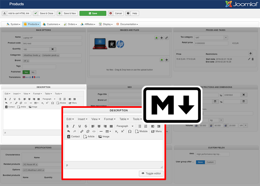Image resolution: width=260 pixels, height=186 pixels.
Task: Click the green upload icon in Images section
Action: pyautogui.click(x=156, y=38)
